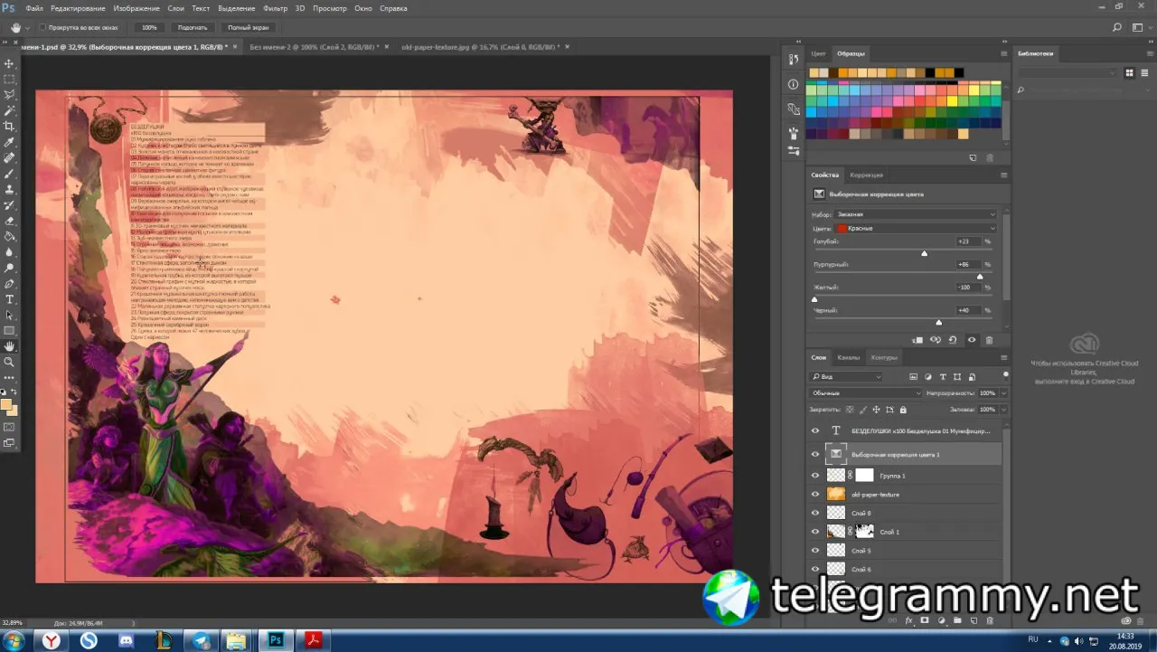Open the Hand tool preset picker arrow
Image resolution: width=1157 pixels, height=652 pixels.
(29, 27)
